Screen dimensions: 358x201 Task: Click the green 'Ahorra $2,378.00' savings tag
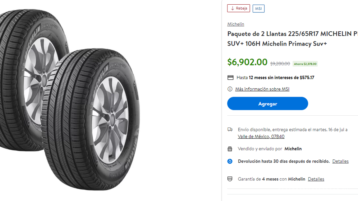pyautogui.click(x=305, y=64)
